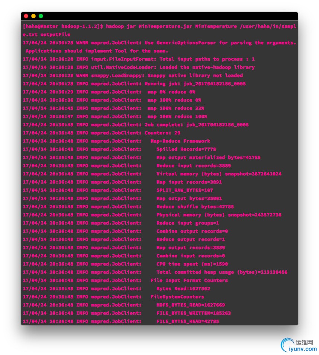Click 'HDFS_BYTES_READ=1627669' line

click(124, 305)
